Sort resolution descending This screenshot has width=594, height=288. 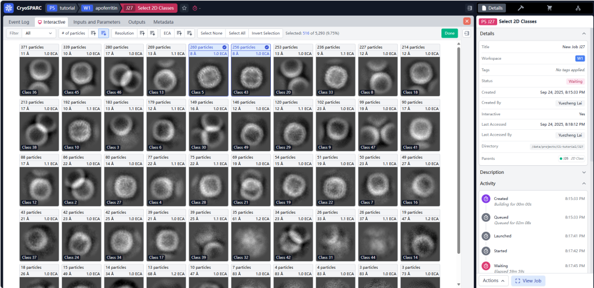(152, 34)
